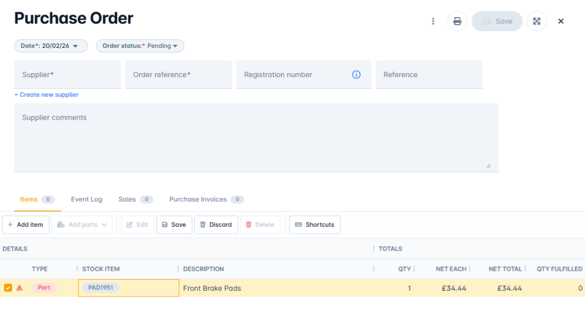The width and height of the screenshot is (585, 326).
Task: Click the Create new supplier link
Action: click(46, 95)
